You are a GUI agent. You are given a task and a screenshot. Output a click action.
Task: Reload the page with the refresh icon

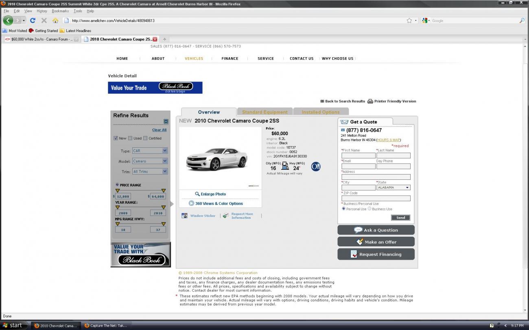(33, 20)
